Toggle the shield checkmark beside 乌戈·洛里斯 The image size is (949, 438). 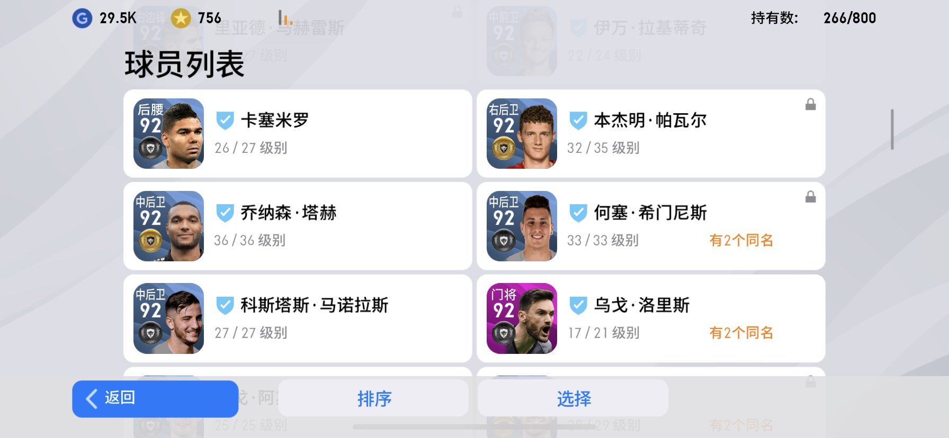(x=578, y=305)
